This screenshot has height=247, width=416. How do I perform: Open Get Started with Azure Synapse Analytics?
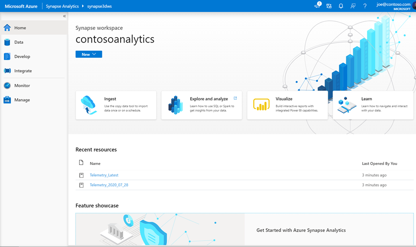pyautogui.click(x=301, y=230)
